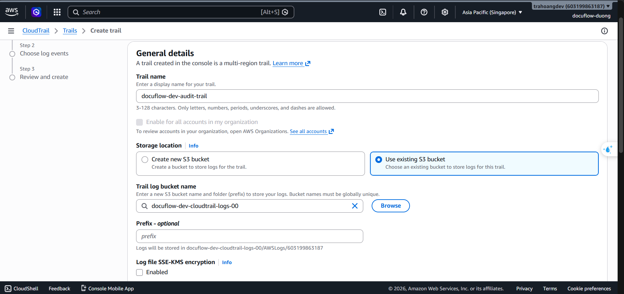Open the settings gear icon
Viewport: 624px width, 294px height.
(x=445, y=12)
